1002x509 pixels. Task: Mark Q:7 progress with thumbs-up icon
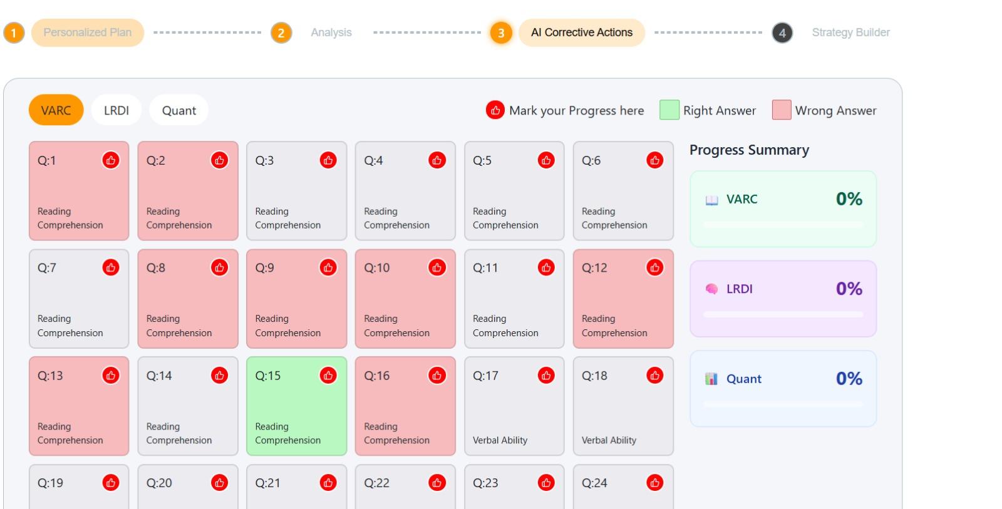pos(111,268)
